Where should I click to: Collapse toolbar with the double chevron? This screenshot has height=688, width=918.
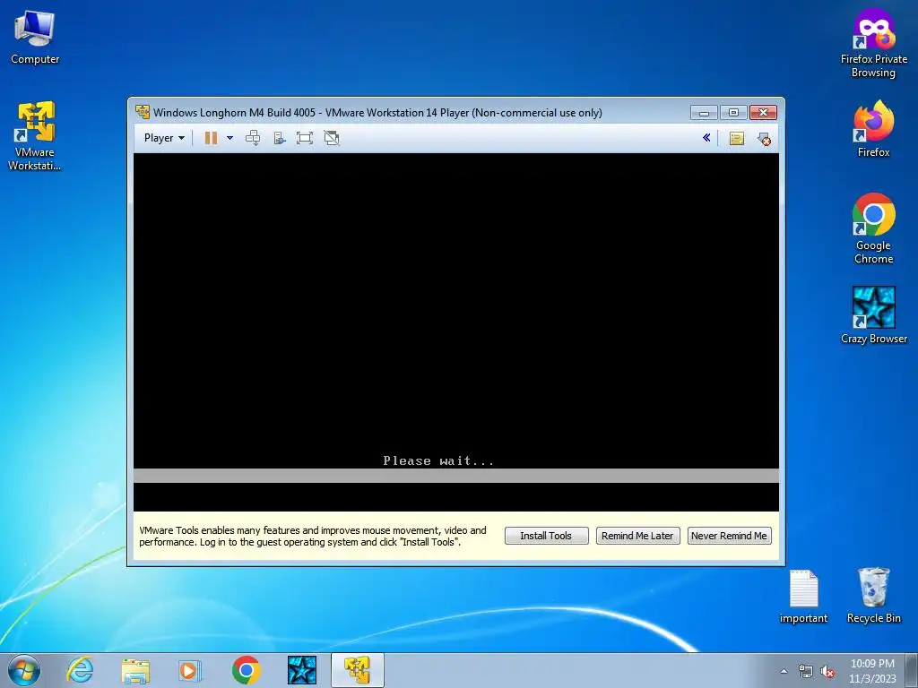[706, 138]
